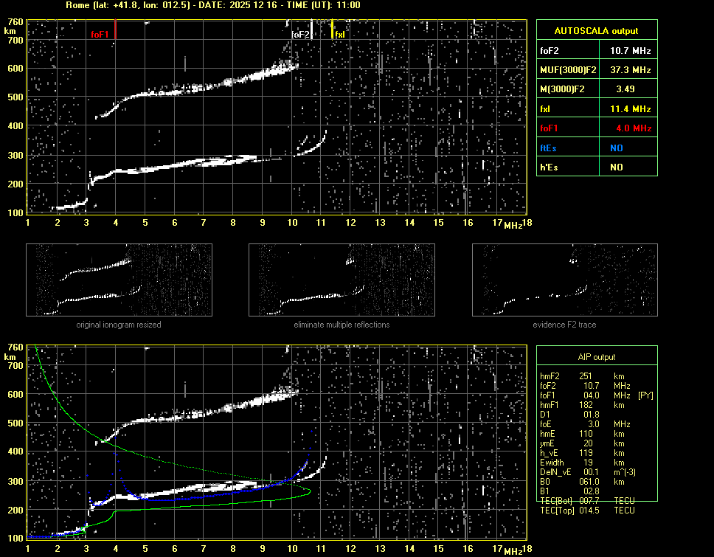Click the yellow fxI marker label
The image size is (714, 557).
(x=340, y=35)
